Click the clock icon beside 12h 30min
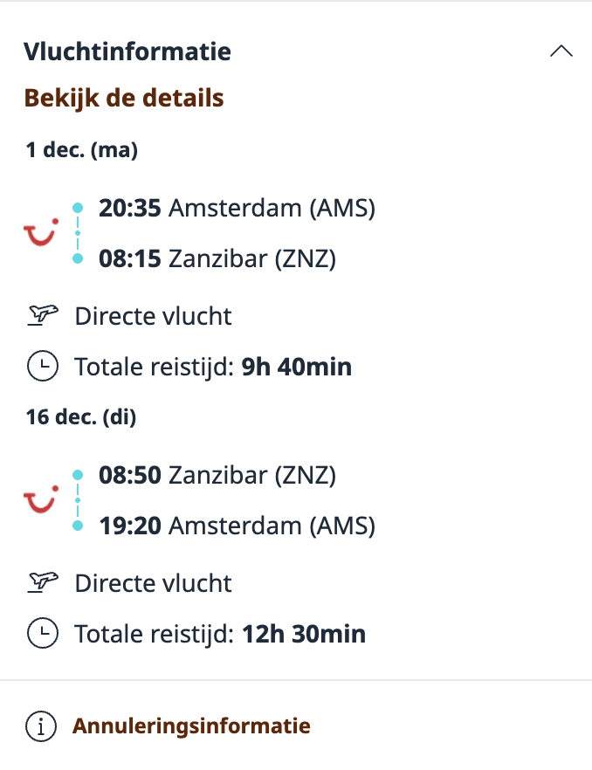This screenshot has width=592, height=770. (x=42, y=633)
